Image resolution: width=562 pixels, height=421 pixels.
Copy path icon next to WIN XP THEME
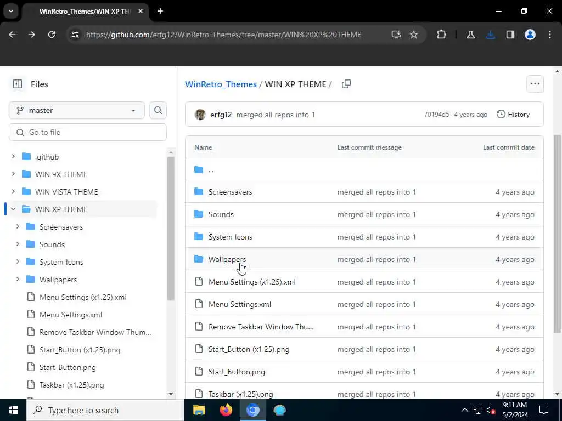pyautogui.click(x=346, y=84)
